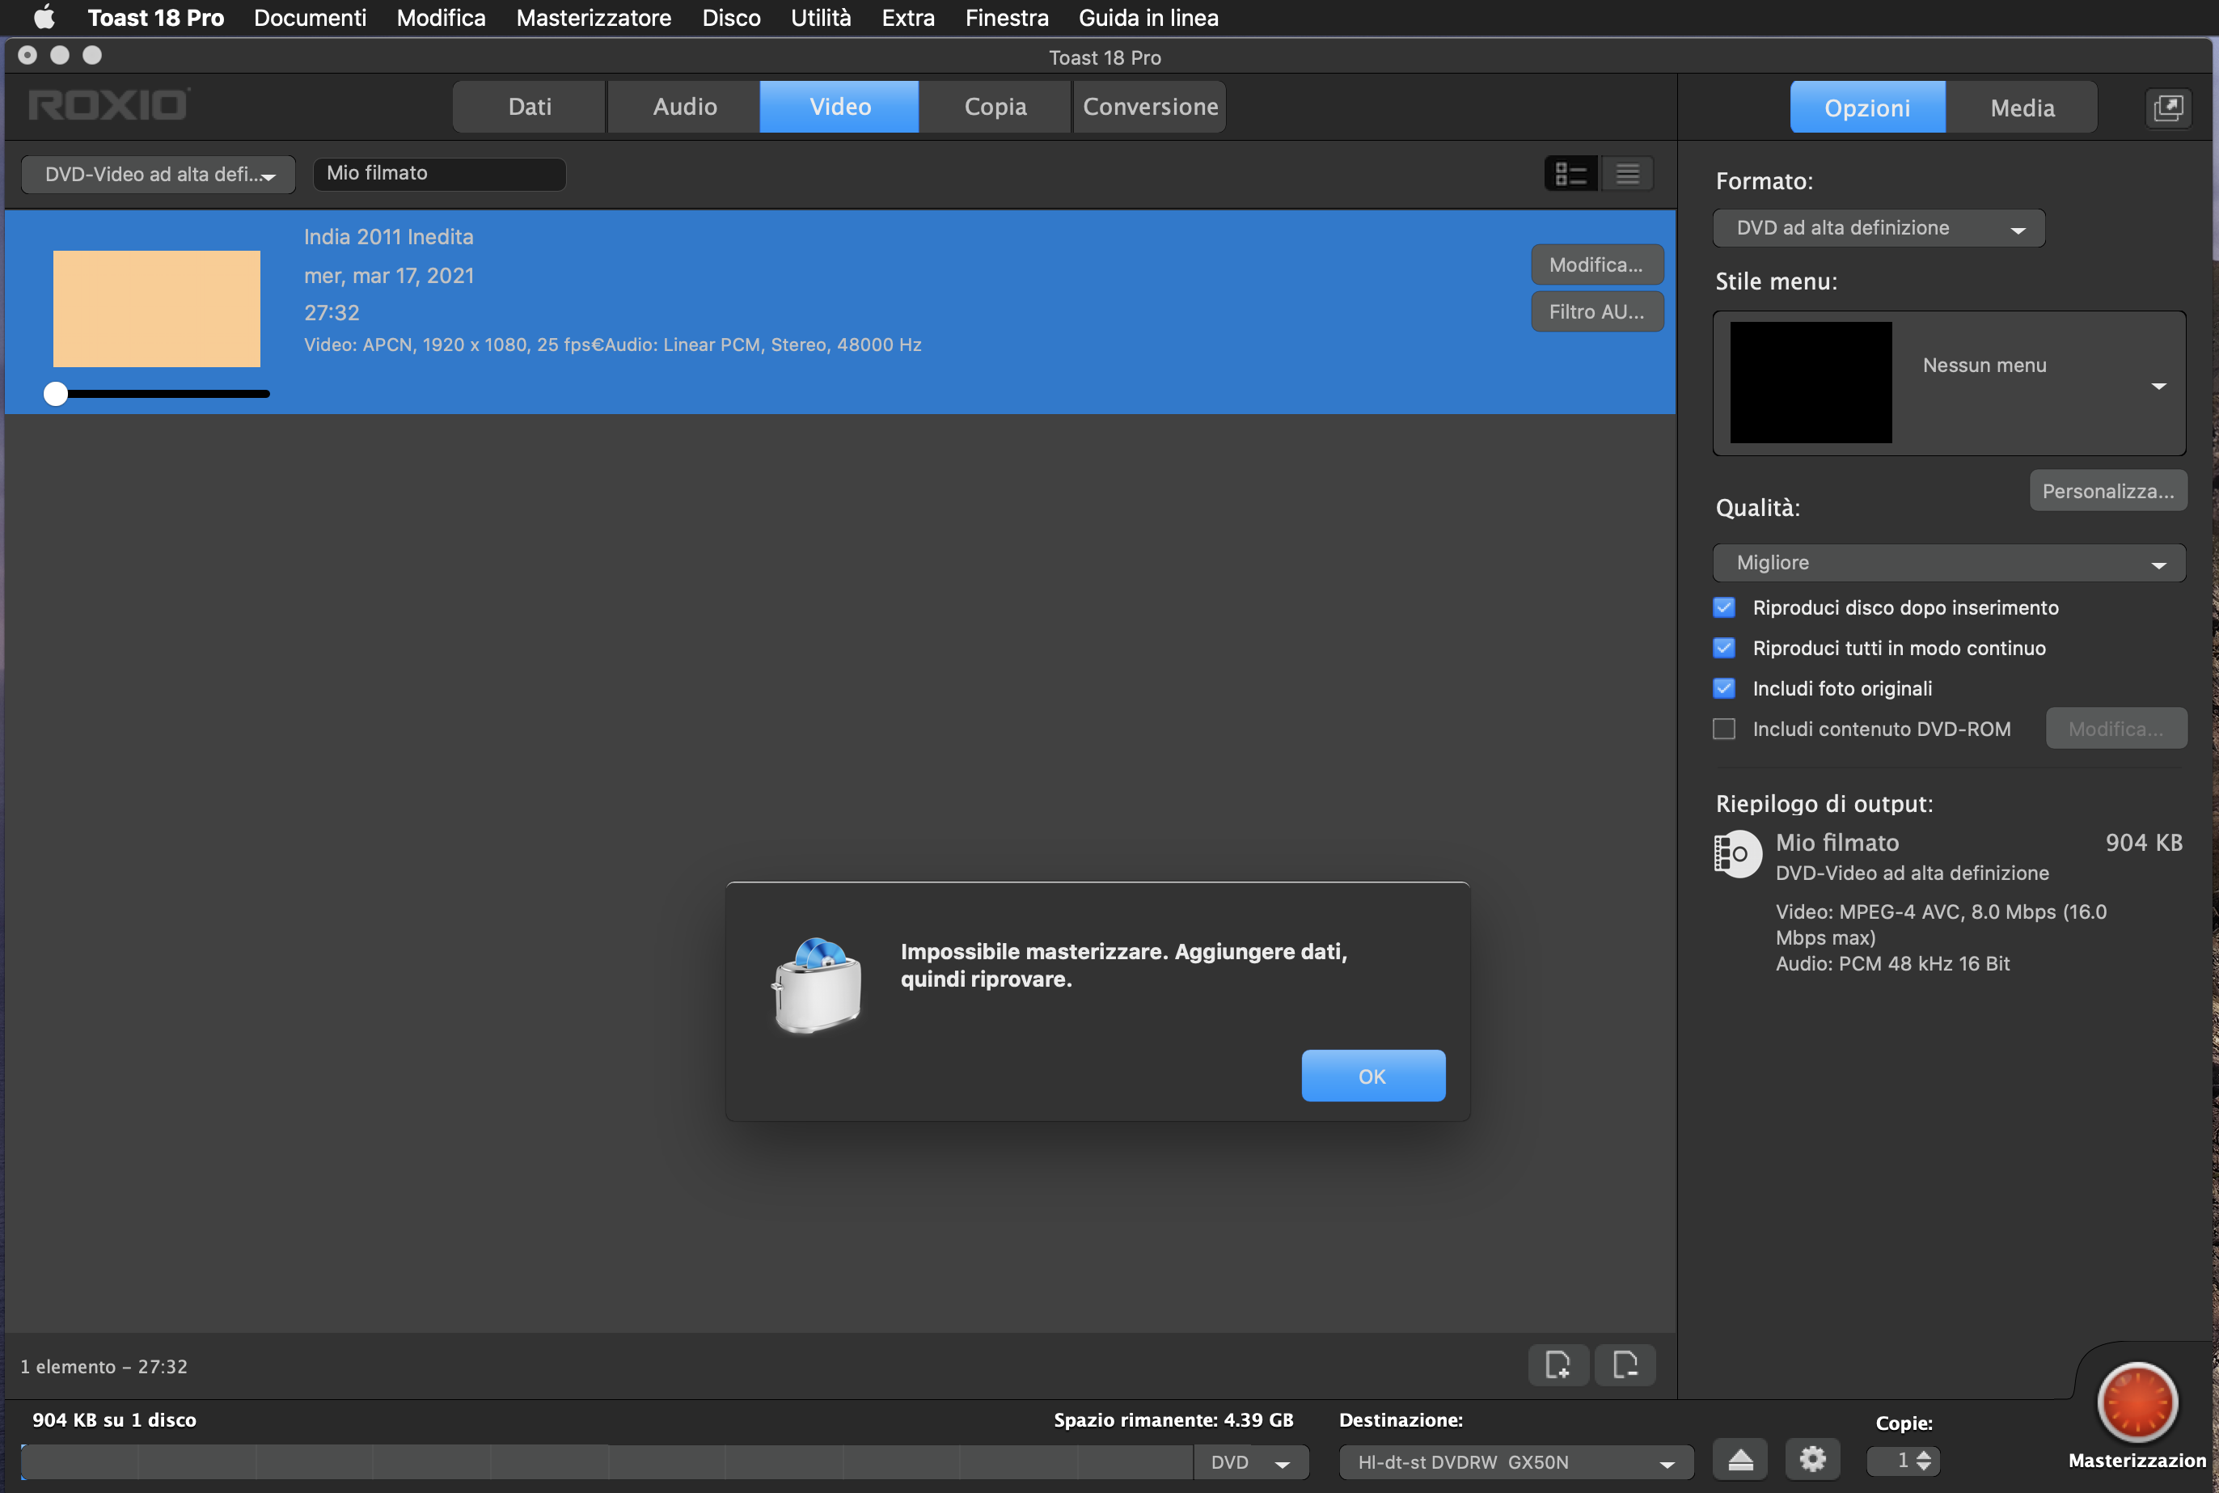Enable Includi contenuto DVD-ROM
Screen dimensions: 2219x1493
(x=1724, y=729)
